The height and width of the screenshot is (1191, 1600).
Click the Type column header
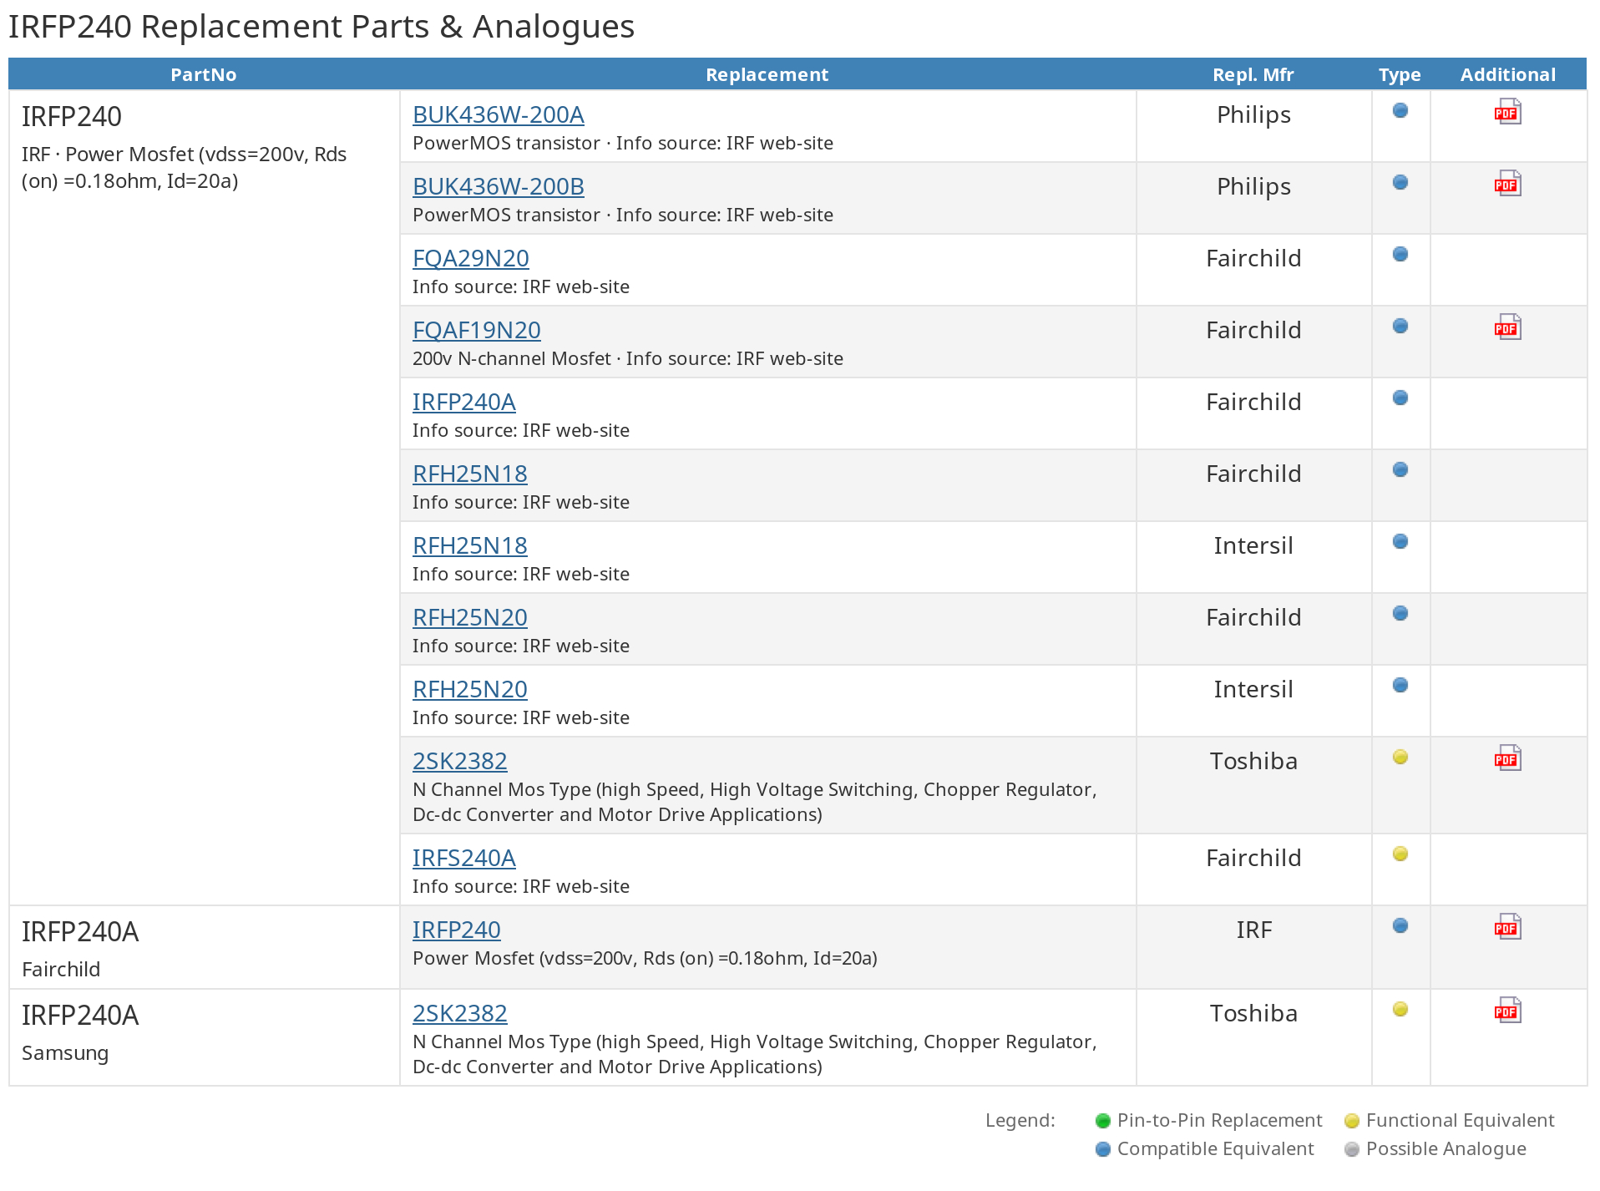(x=1400, y=74)
